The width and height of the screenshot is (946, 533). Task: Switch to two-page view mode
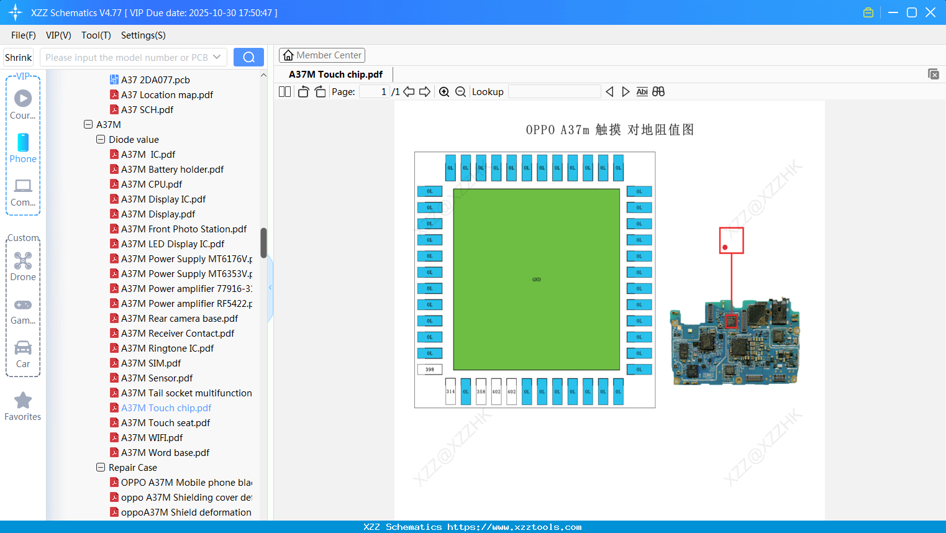pos(284,91)
